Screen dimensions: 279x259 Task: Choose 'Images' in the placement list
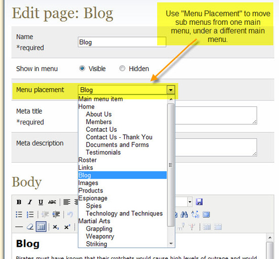point(122,183)
